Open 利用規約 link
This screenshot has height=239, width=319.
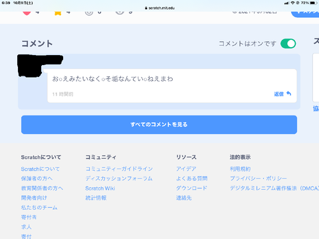click(240, 169)
